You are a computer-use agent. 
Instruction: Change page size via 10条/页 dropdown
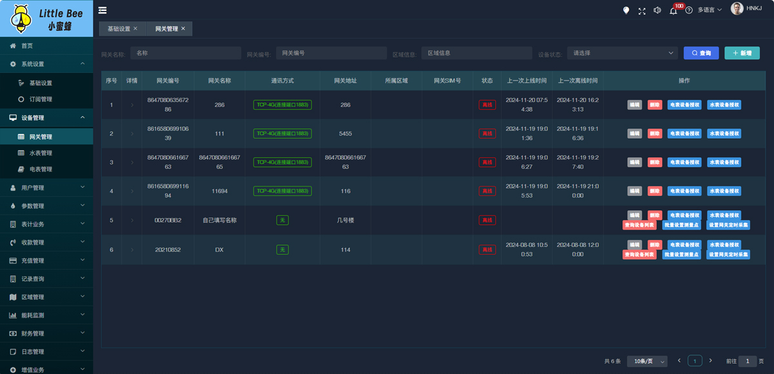click(x=647, y=361)
